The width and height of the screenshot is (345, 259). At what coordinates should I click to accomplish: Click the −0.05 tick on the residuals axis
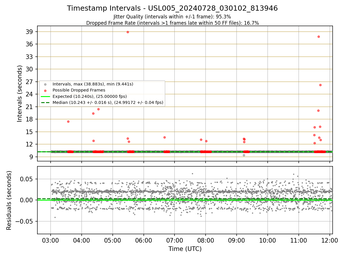(25, 221)
